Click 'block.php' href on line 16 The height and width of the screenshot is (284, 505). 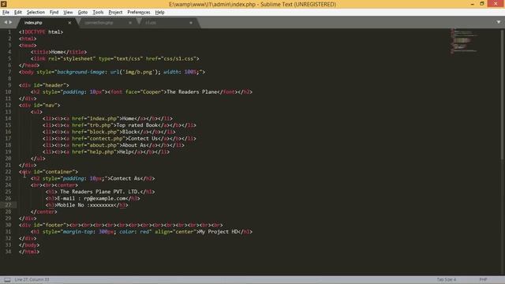coord(103,132)
